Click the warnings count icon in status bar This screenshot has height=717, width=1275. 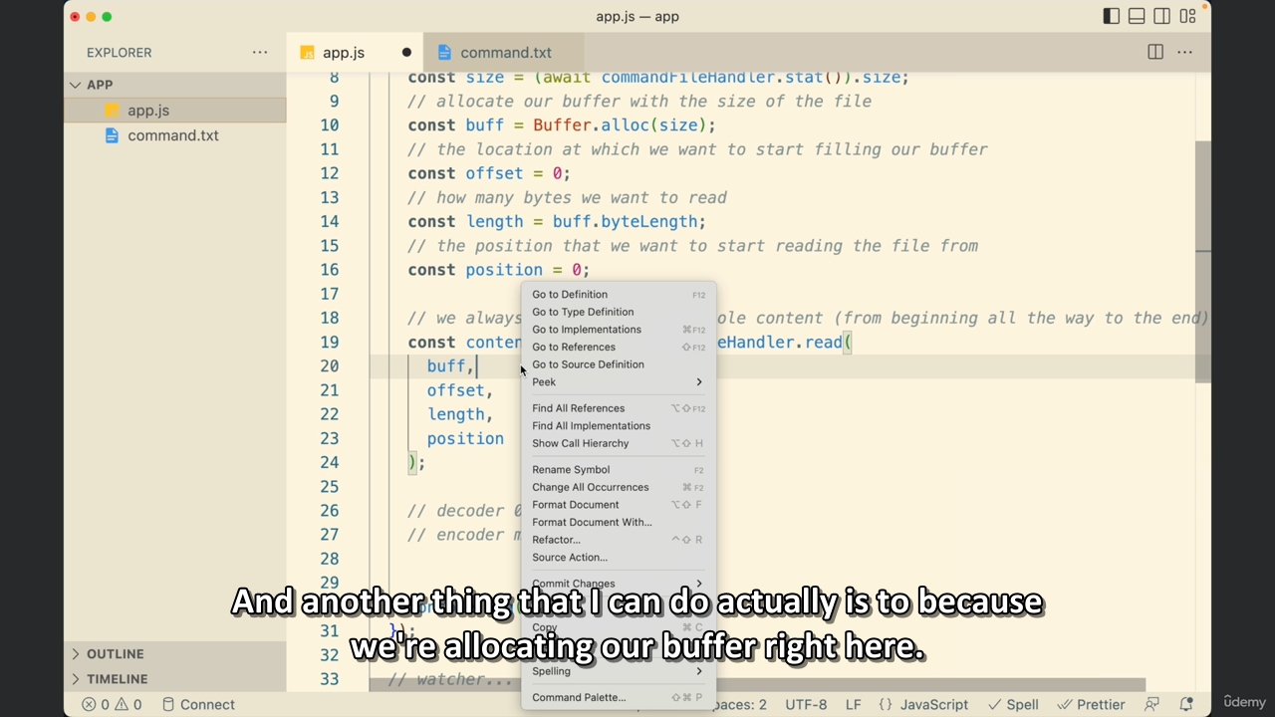coord(122,704)
